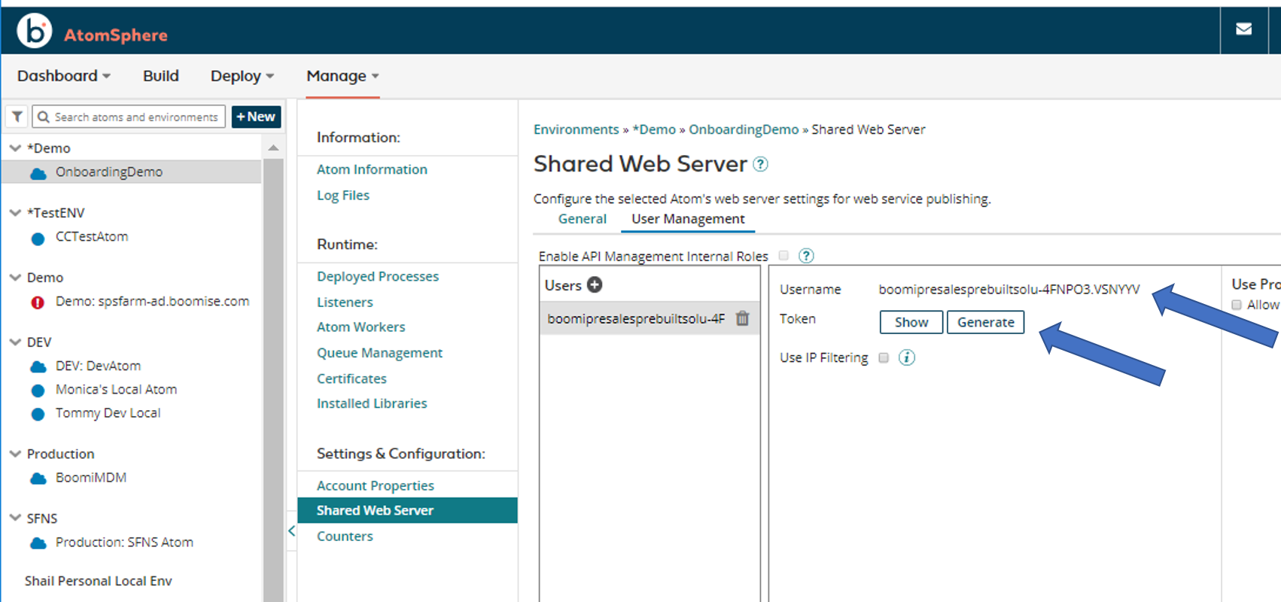The width and height of the screenshot is (1281, 602).
Task: Click the +New button
Action: (256, 117)
